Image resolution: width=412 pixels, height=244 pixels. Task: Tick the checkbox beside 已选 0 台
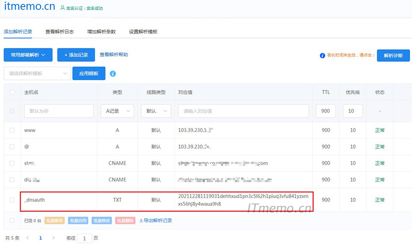(12, 221)
